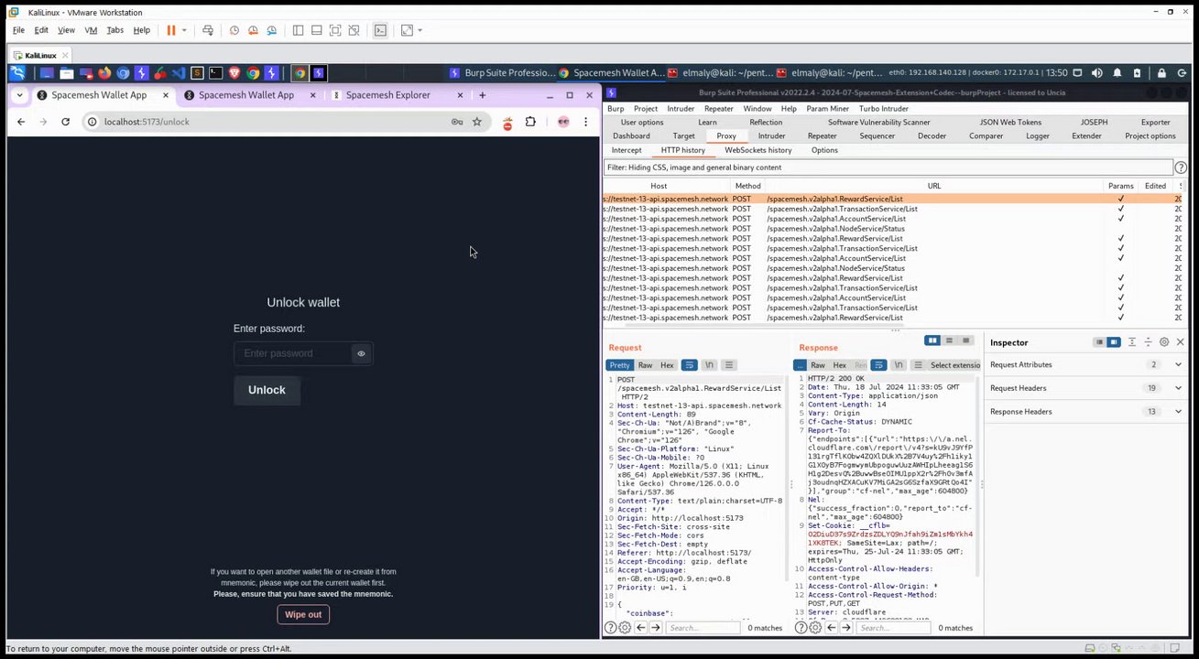Viewport: 1199px width, 659px height.
Task: Reload the localhost unlock page
Action: pos(65,122)
